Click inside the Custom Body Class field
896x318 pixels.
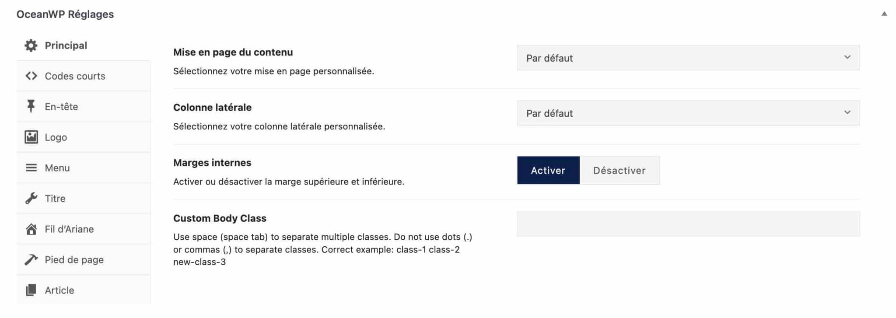688,224
